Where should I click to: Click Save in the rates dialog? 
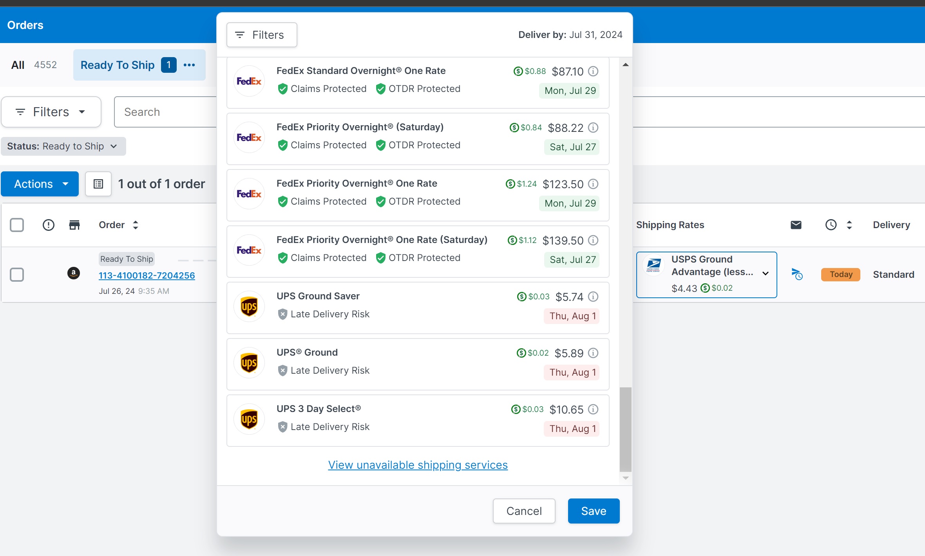[x=594, y=511]
